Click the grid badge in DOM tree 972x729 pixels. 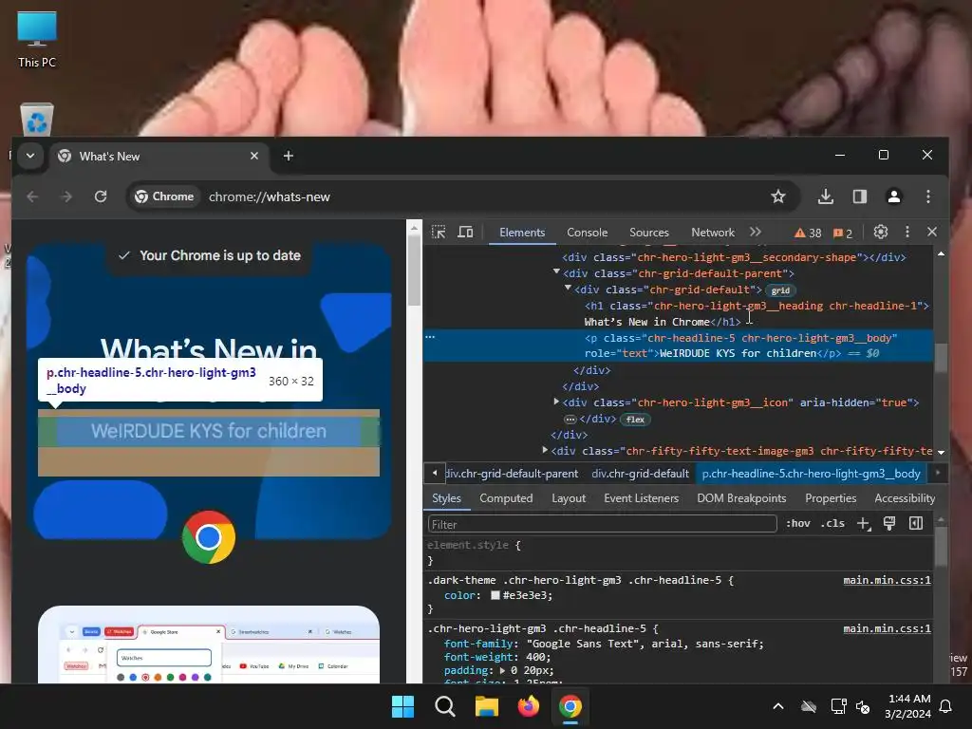(780, 290)
